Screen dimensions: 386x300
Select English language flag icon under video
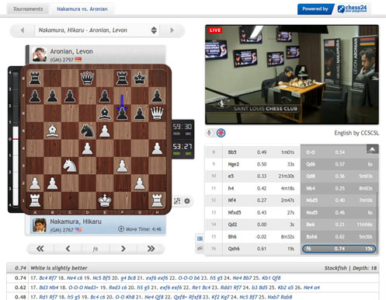221,133
